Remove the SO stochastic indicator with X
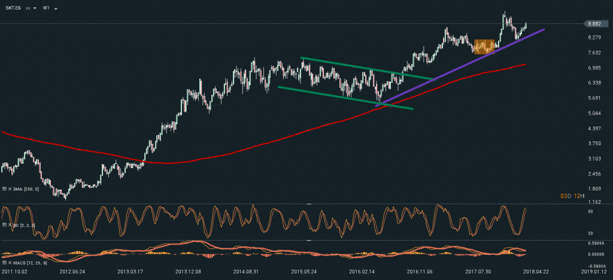Image resolution: width=613 pixels, height=280 pixels. [10, 225]
